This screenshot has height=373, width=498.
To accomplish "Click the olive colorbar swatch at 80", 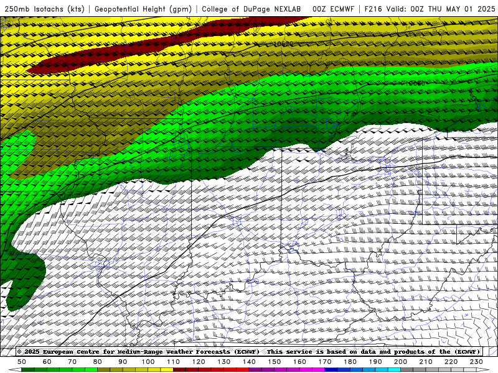I will (x=104, y=370).
